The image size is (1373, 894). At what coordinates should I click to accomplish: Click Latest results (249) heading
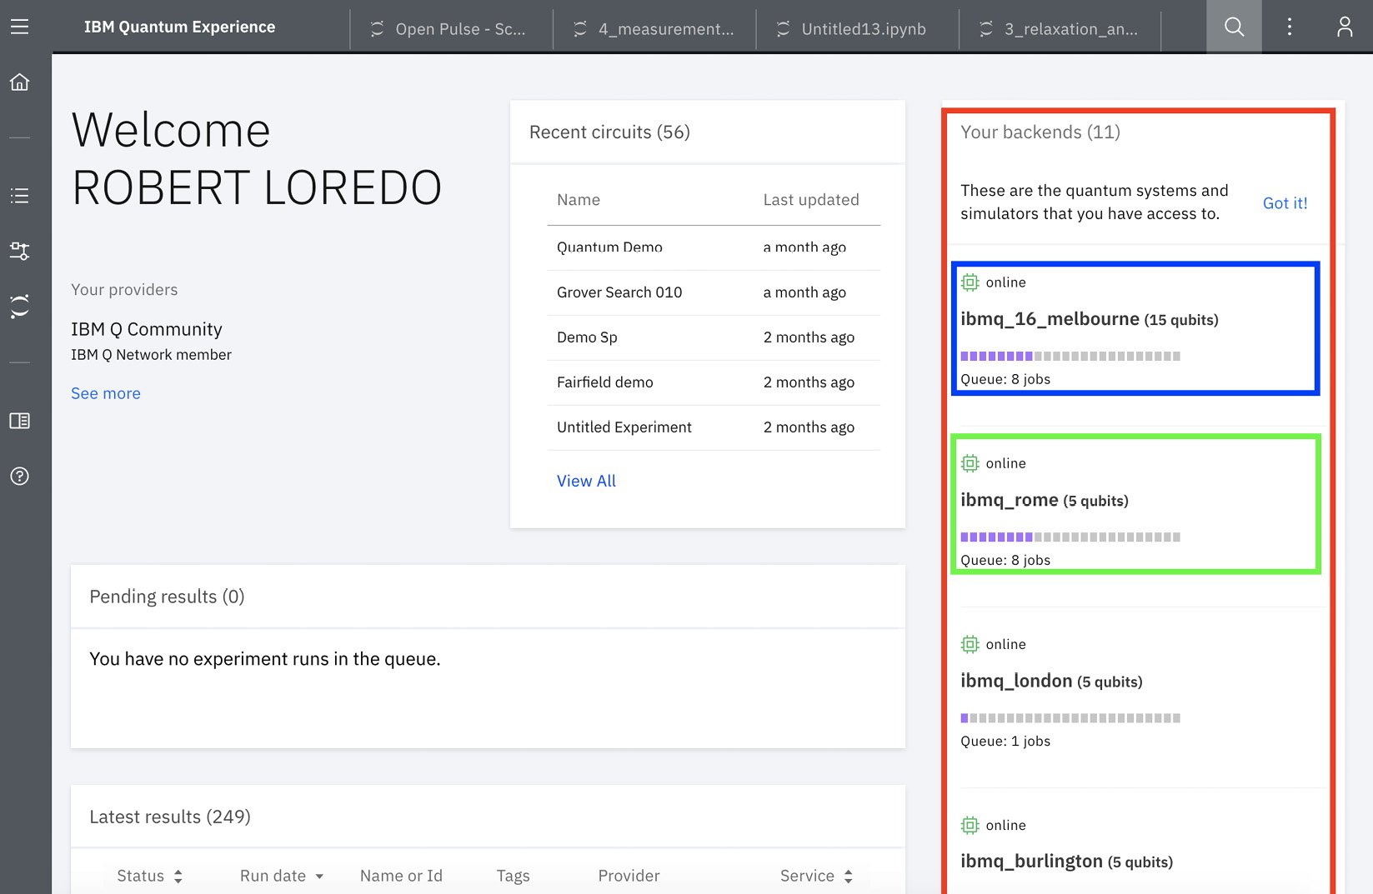170,817
